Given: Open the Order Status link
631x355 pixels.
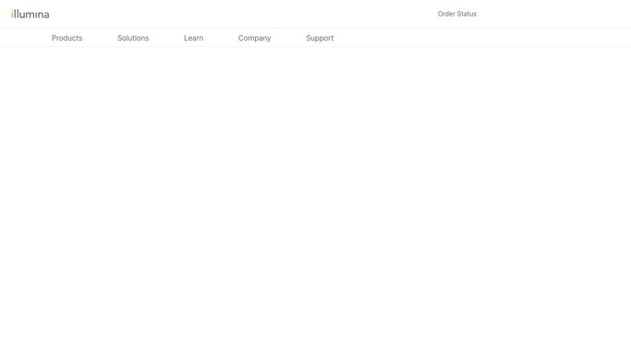Looking at the screenshot, I should pyautogui.click(x=457, y=14).
